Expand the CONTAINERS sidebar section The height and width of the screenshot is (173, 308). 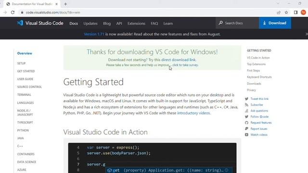click(26, 154)
